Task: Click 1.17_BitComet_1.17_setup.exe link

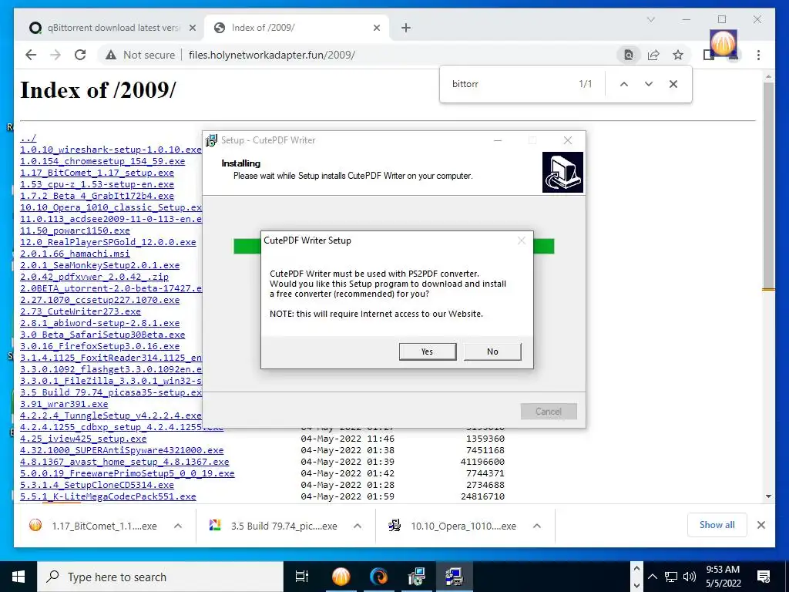Action: 97,173
